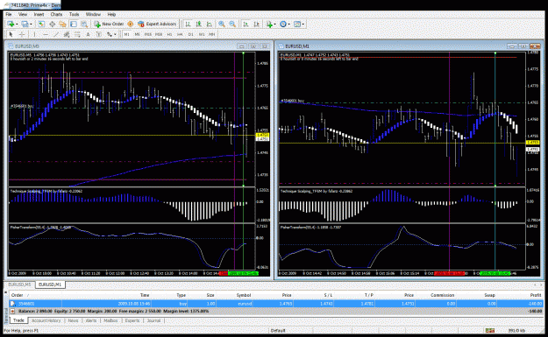Expand the New Chart dropdown arrow
Image resolution: width=548 pixels, height=337 pixels.
(x=17, y=25)
